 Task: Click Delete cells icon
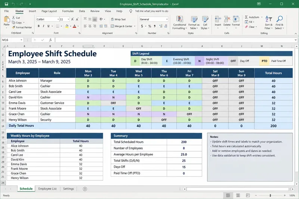coord(227,19)
